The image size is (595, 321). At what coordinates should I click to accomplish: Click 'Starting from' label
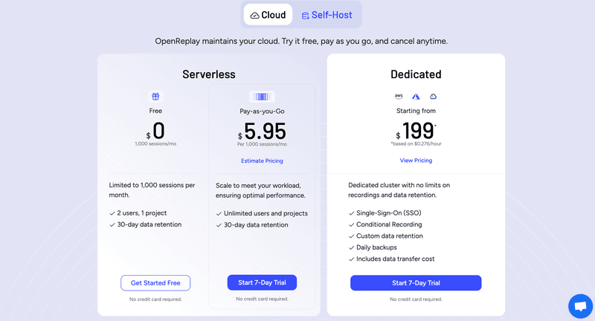point(416,111)
